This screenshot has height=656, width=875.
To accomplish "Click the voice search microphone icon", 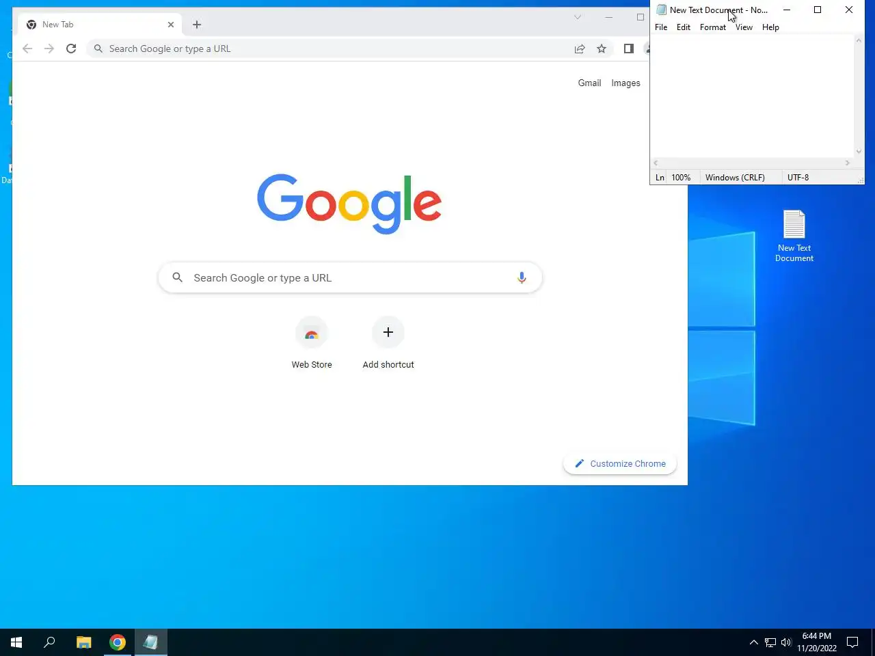I will [x=522, y=277].
